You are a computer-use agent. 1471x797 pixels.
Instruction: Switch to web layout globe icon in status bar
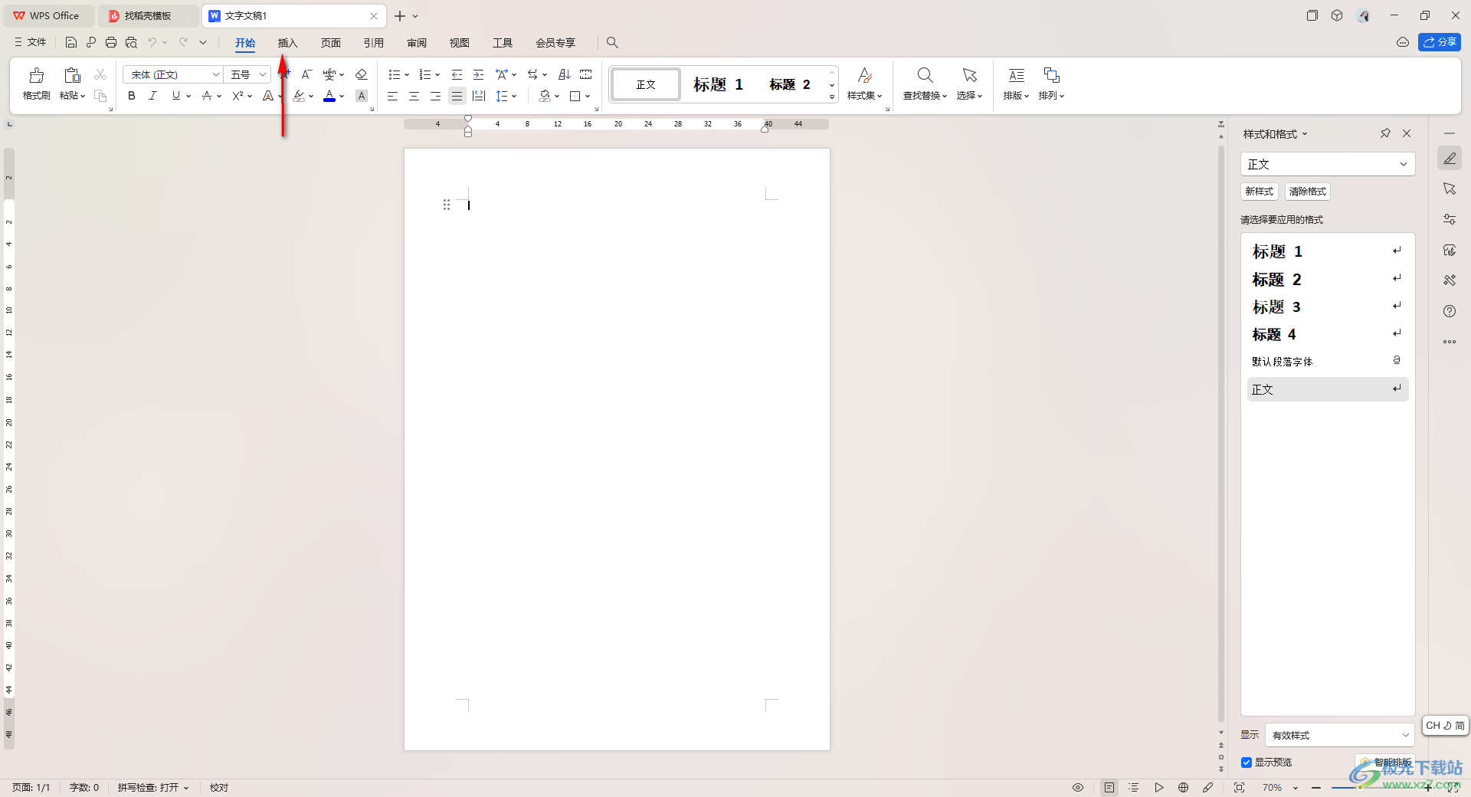click(1183, 787)
